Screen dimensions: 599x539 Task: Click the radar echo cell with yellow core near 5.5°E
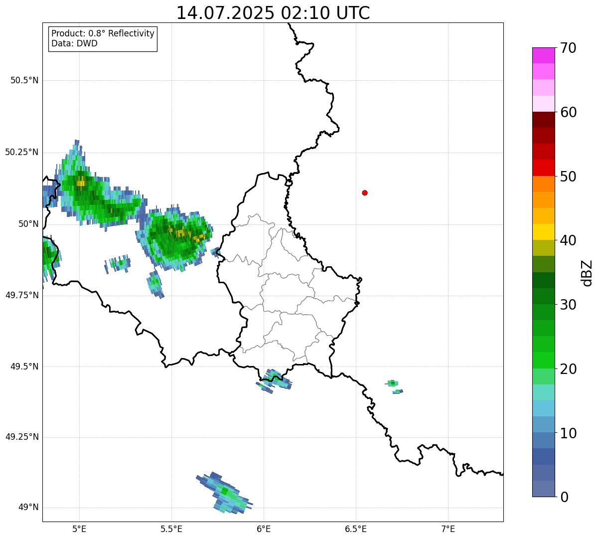pos(175,238)
